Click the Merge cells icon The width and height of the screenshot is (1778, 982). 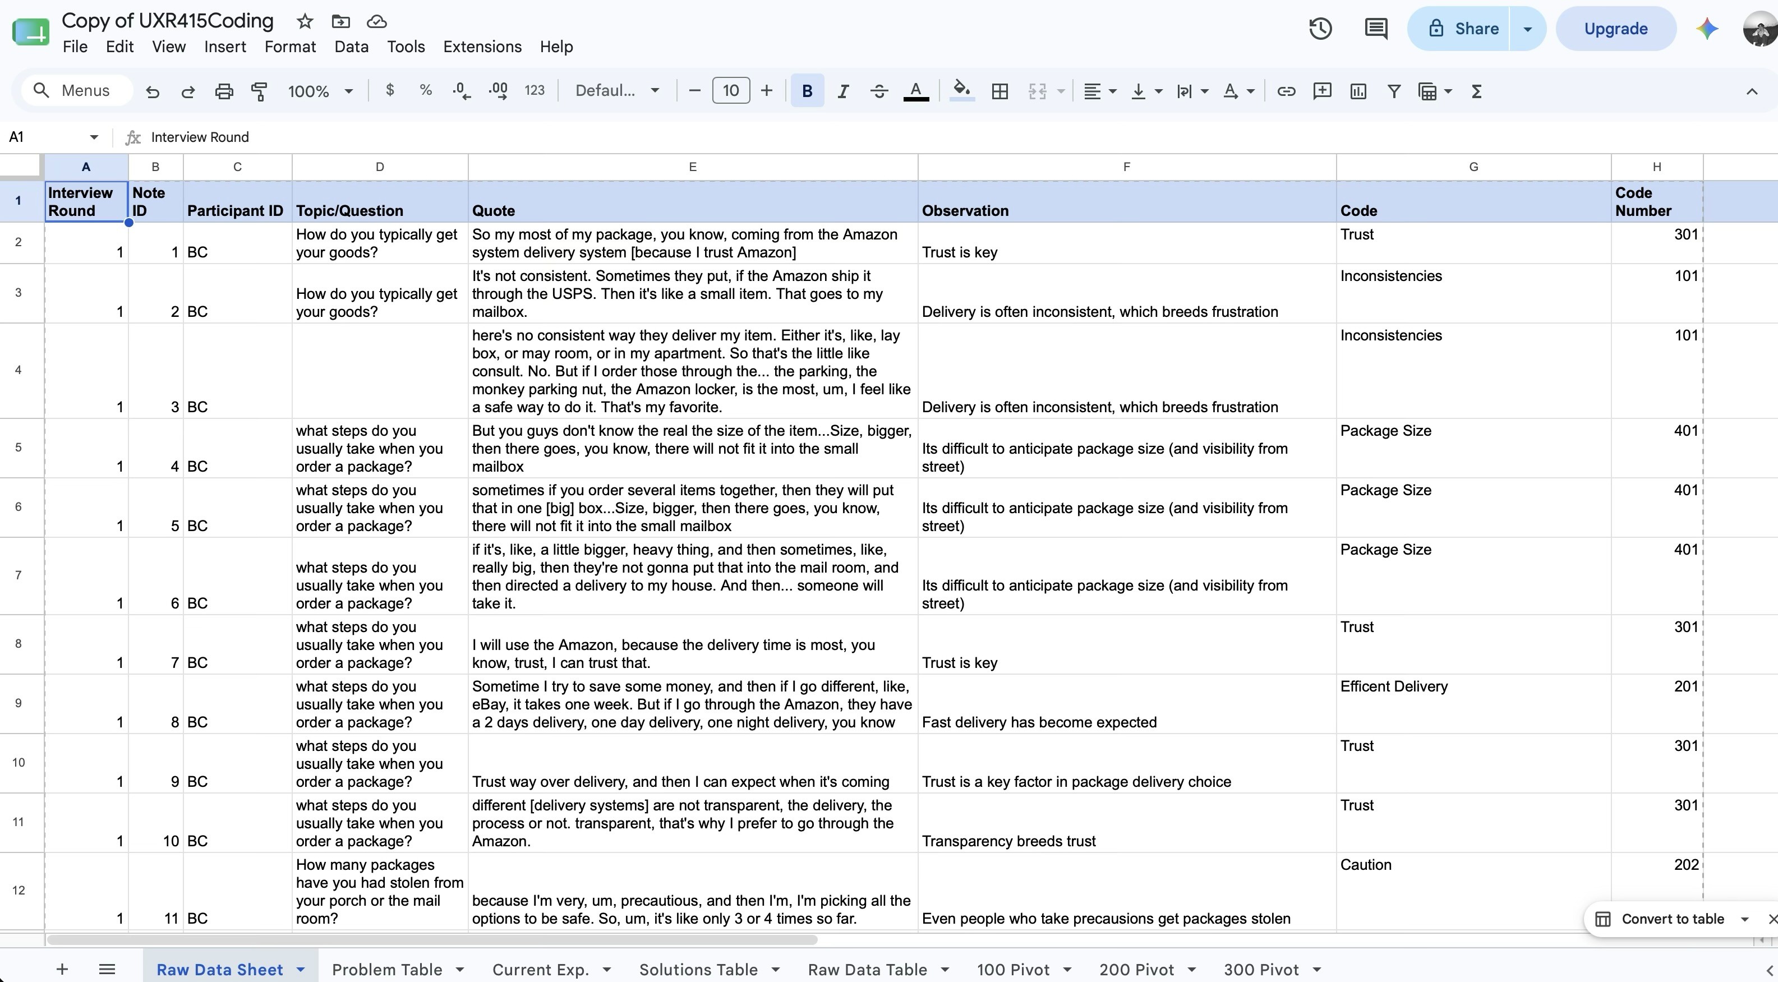click(x=1038, y=91)
